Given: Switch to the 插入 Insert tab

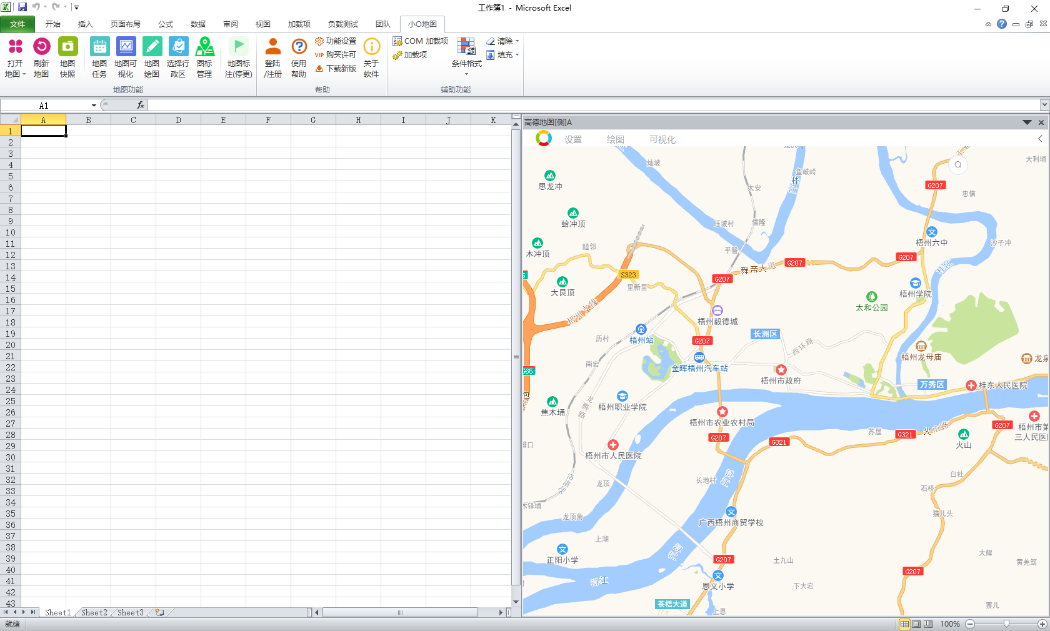Looking at the screenshot, I should [x=85, y=24].
